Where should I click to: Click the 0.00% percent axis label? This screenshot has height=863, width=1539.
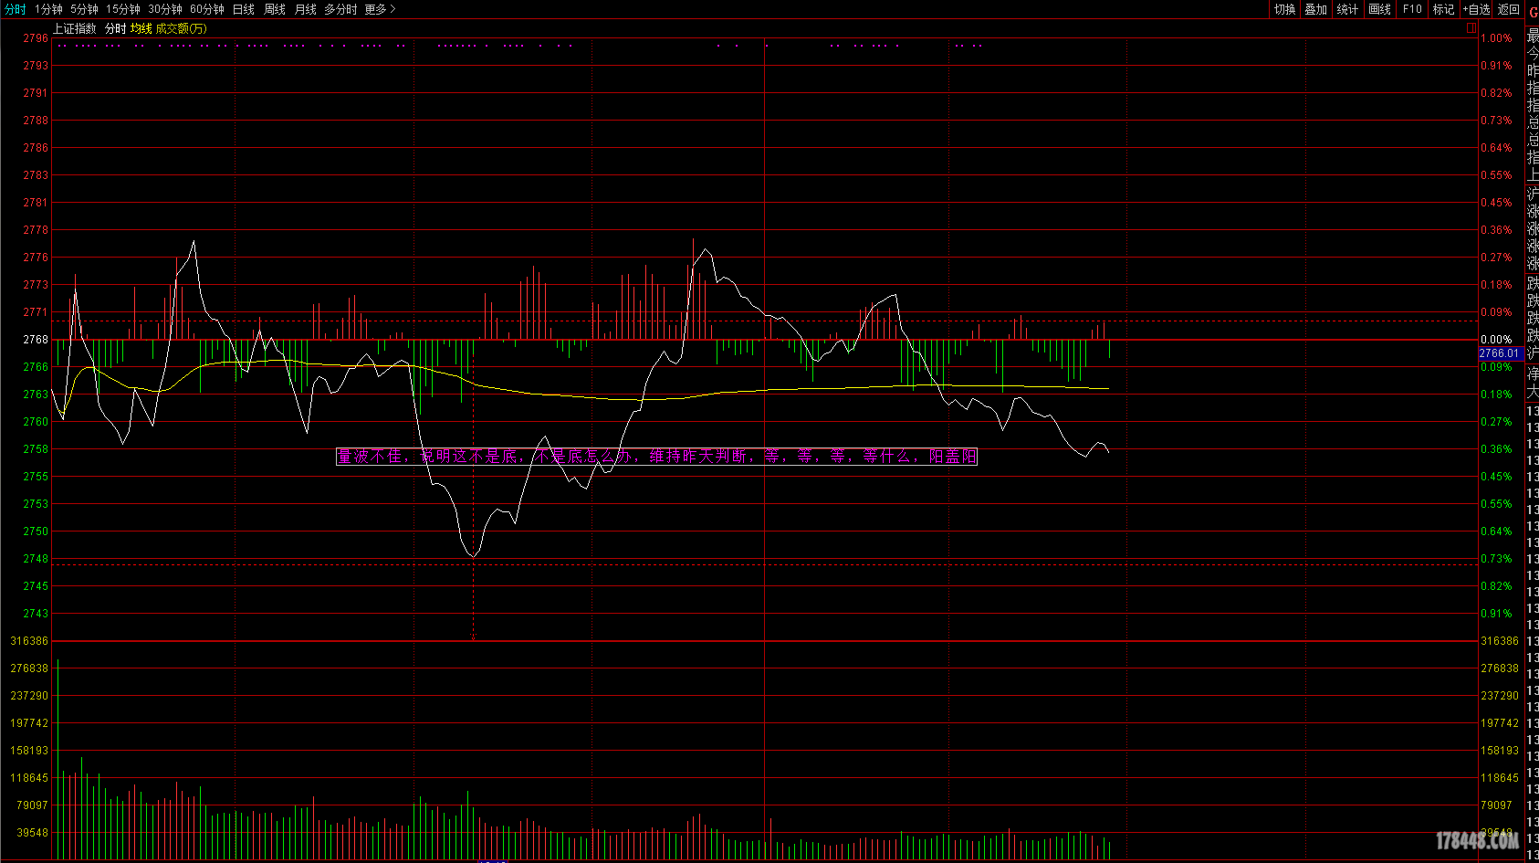point(1496,340)
